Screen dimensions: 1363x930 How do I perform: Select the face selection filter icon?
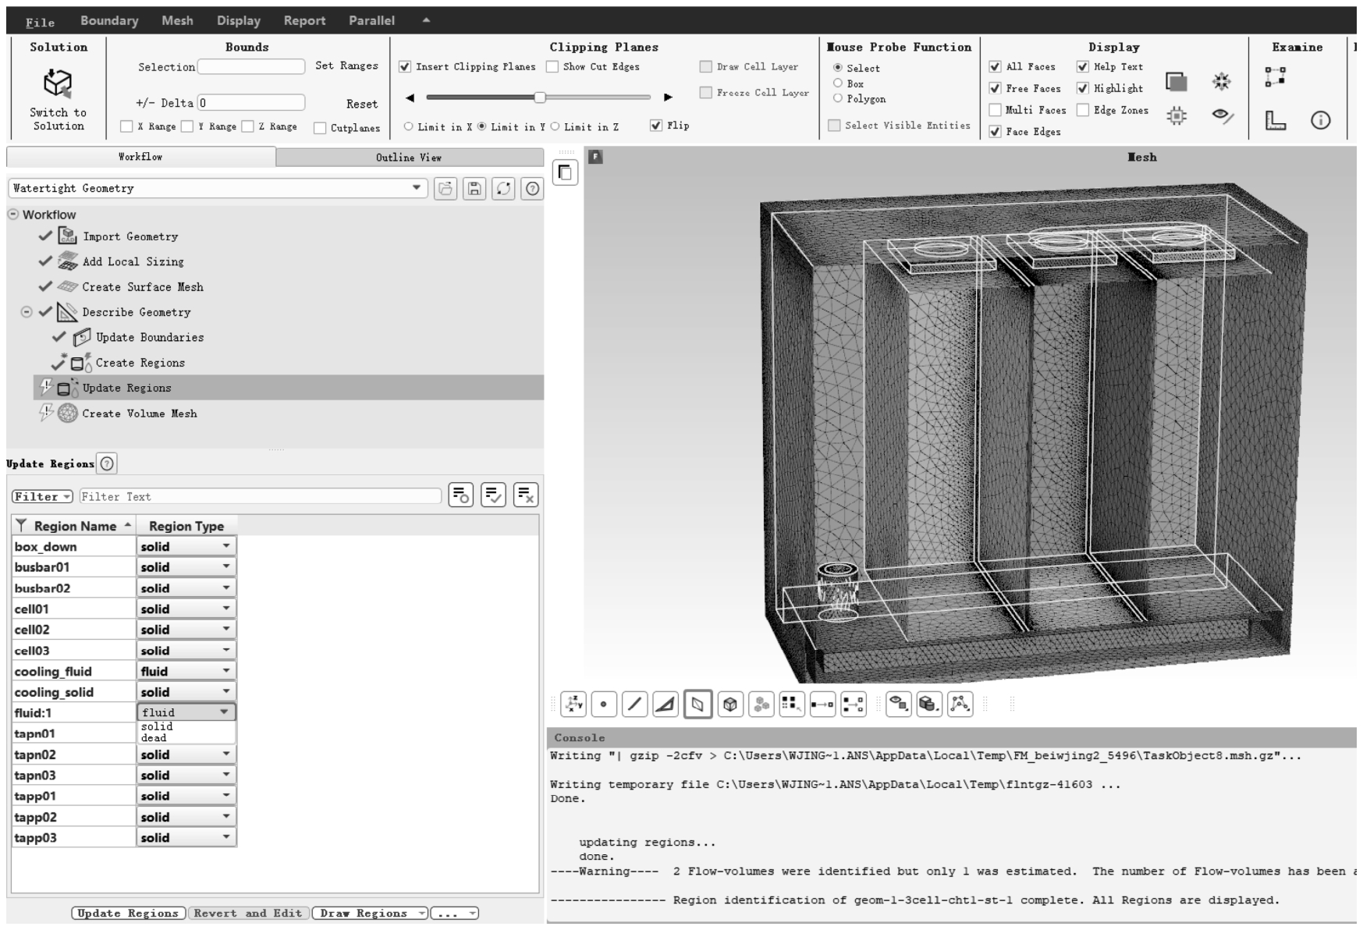(x=666, y=705)
